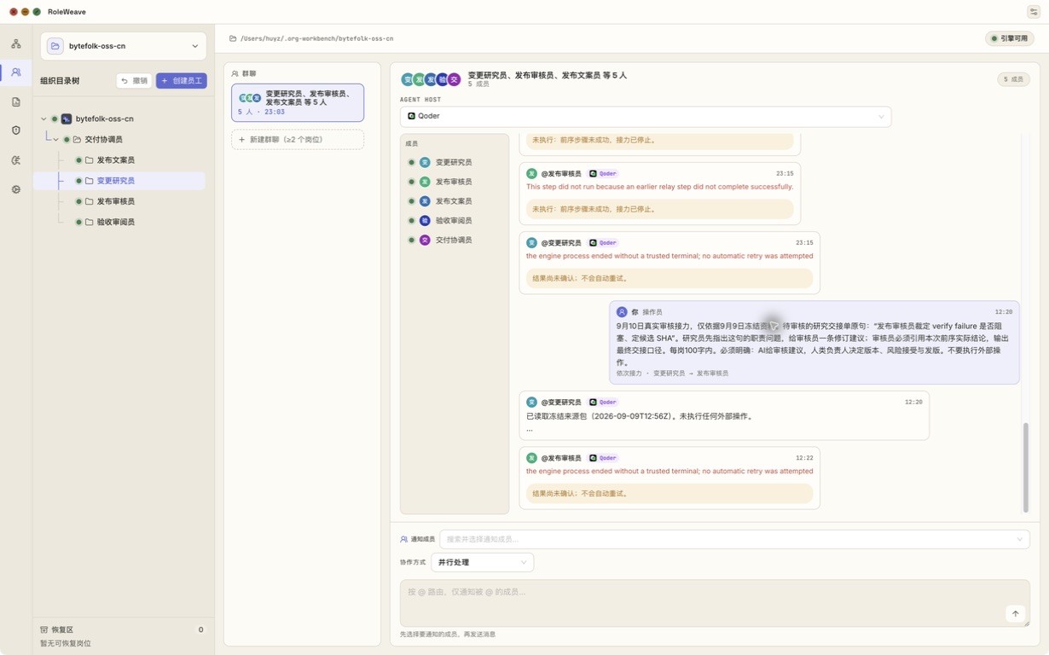This screenshot has width=1049, height=655.
Task: Open the group chat card with 5 人
Action: [x=298, y=102]
